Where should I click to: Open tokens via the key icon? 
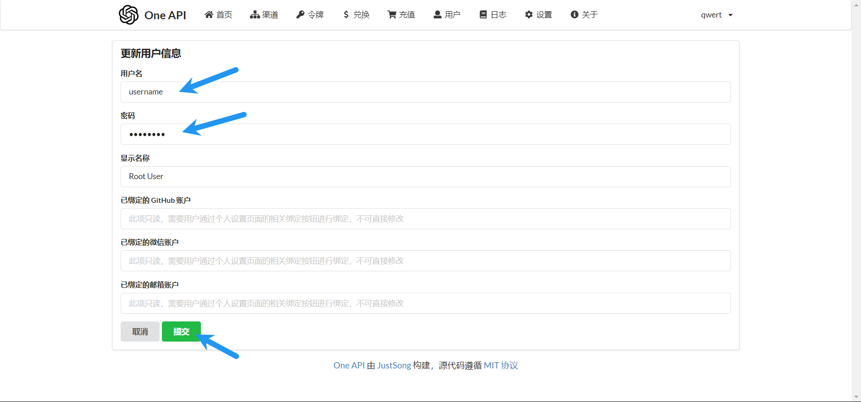pyautogui.click(x=300, y=15)
